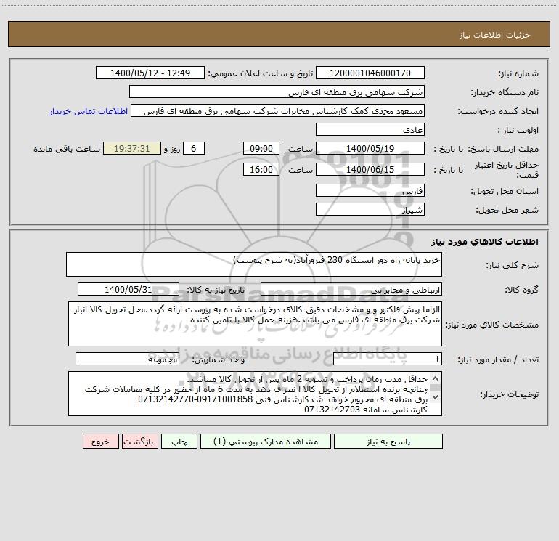
Task: Click the remaining time countdown 19:37:31
Action: pyautogui.click(x=132, y=148)
